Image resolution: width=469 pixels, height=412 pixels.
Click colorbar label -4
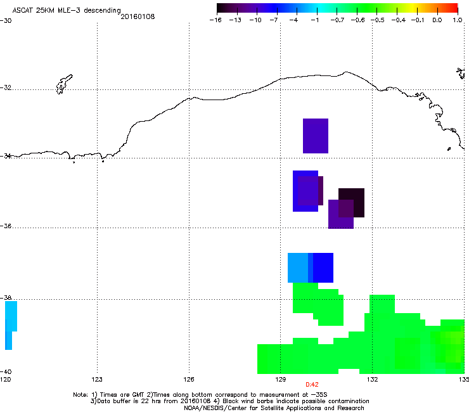(293, 20)
